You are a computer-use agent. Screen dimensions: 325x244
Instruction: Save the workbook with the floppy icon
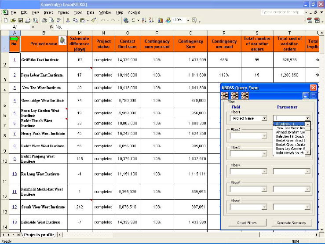point(21,20)
